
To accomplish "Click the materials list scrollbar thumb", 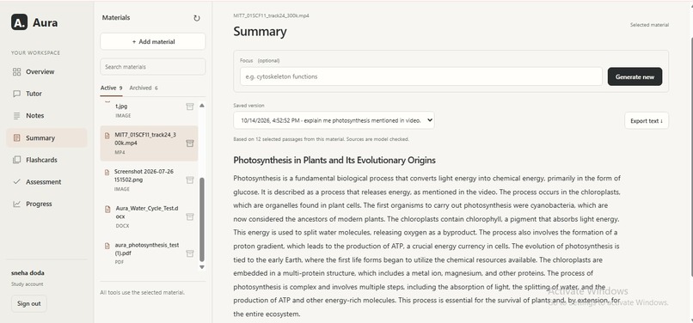I will tap(202, 220).
